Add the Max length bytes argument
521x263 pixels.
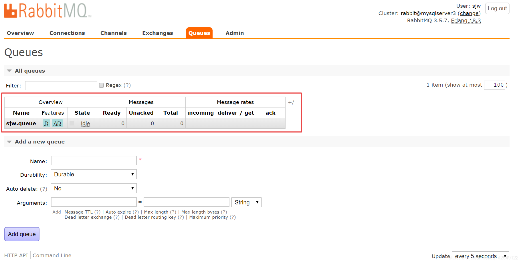(x=200, y=212)
